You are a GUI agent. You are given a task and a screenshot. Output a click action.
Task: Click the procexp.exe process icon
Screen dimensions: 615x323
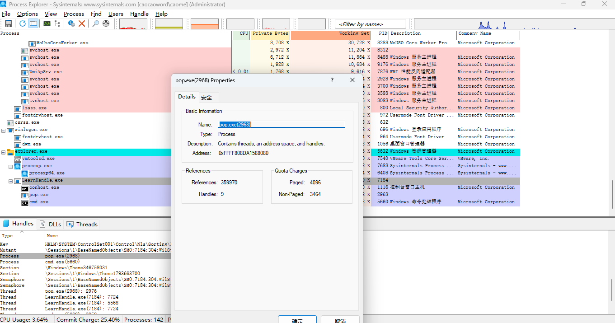coord(18,166)
